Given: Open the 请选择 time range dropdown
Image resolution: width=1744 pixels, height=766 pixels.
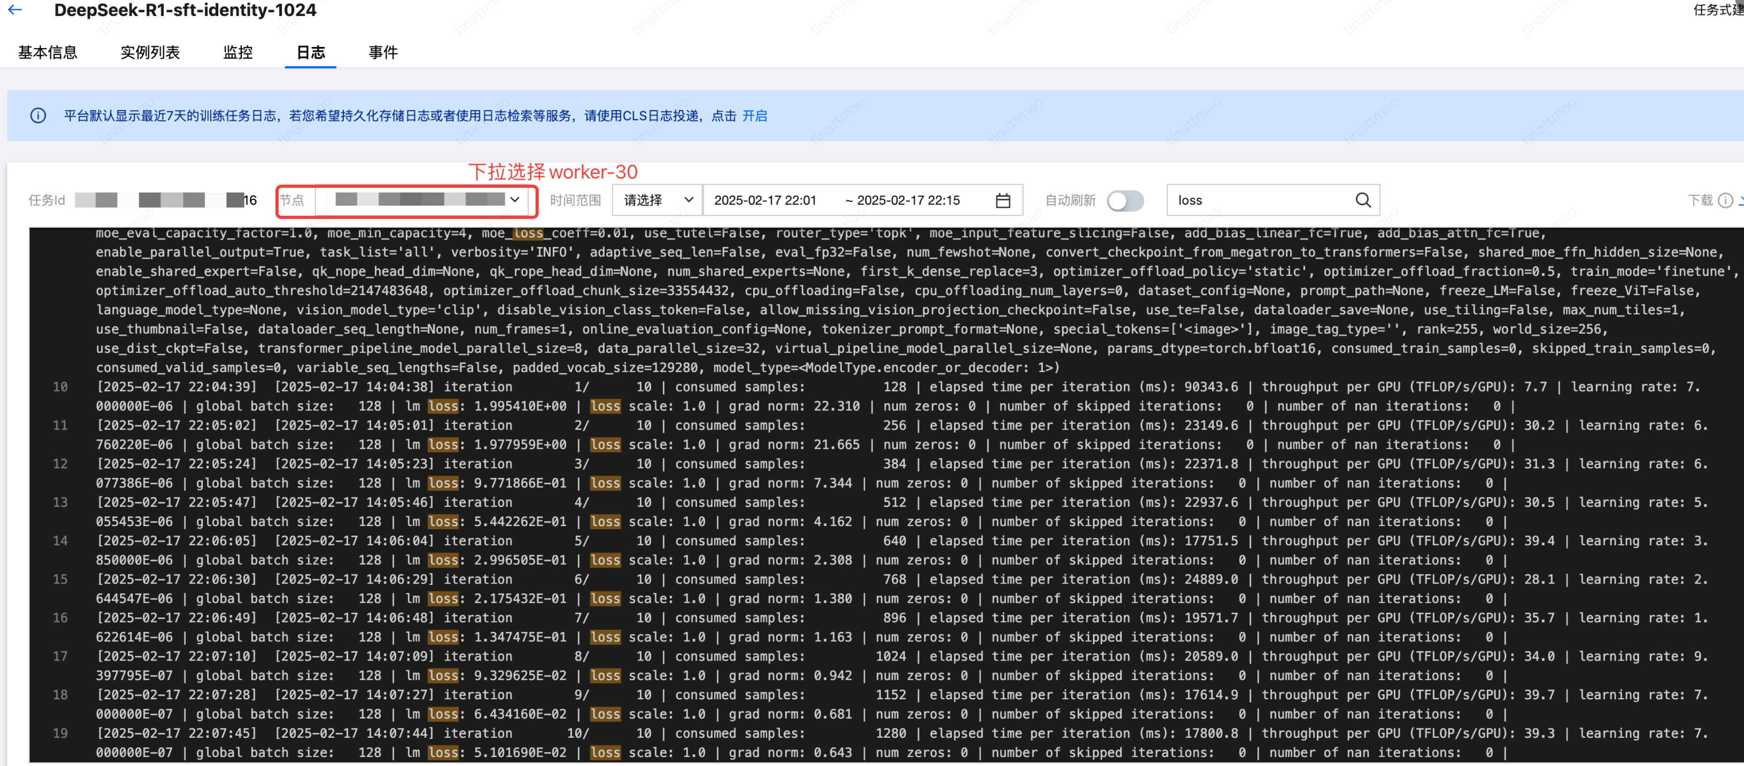Looking at the screenshot, I should point(657,200).
